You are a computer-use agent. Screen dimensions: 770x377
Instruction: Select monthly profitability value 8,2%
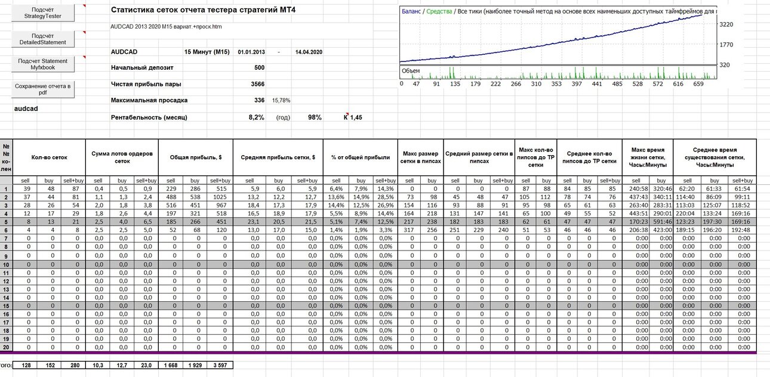(257, 118)
